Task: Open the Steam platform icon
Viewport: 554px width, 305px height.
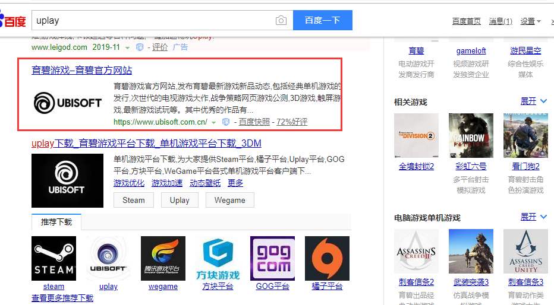Action: click(x=53, y=258)
